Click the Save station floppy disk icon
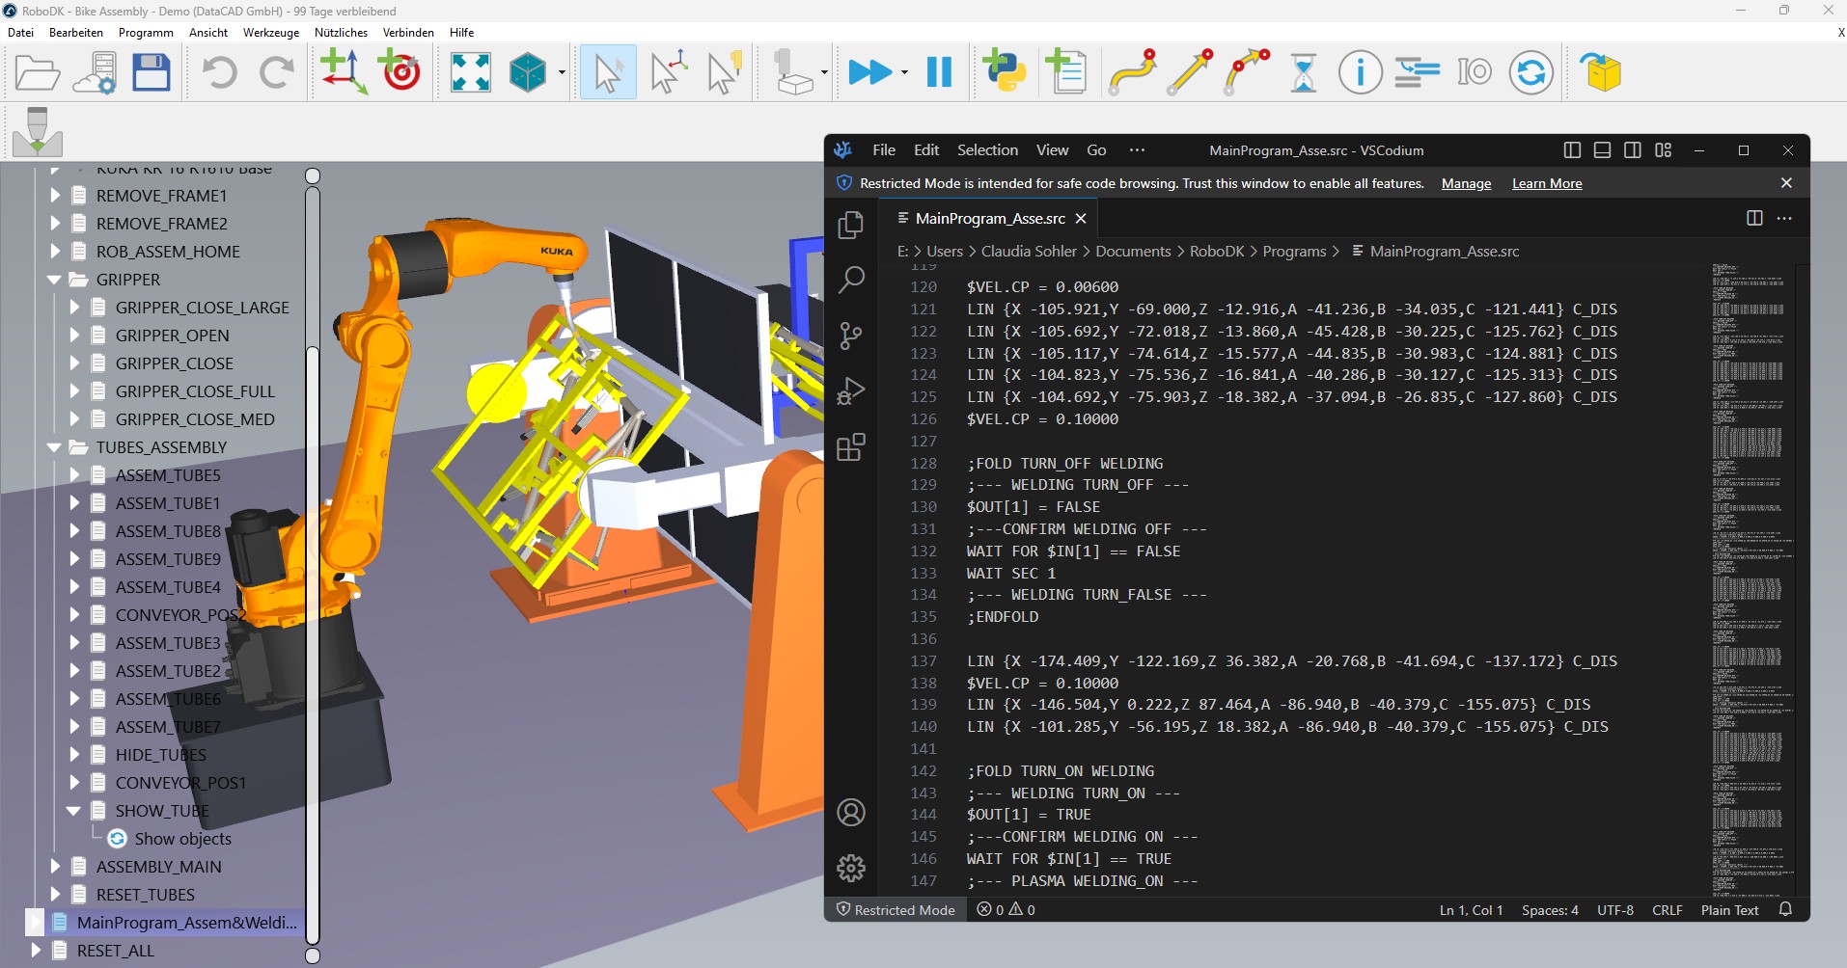Image resolution: width=1847 pixels, height=968 pixels. (152, 73)
